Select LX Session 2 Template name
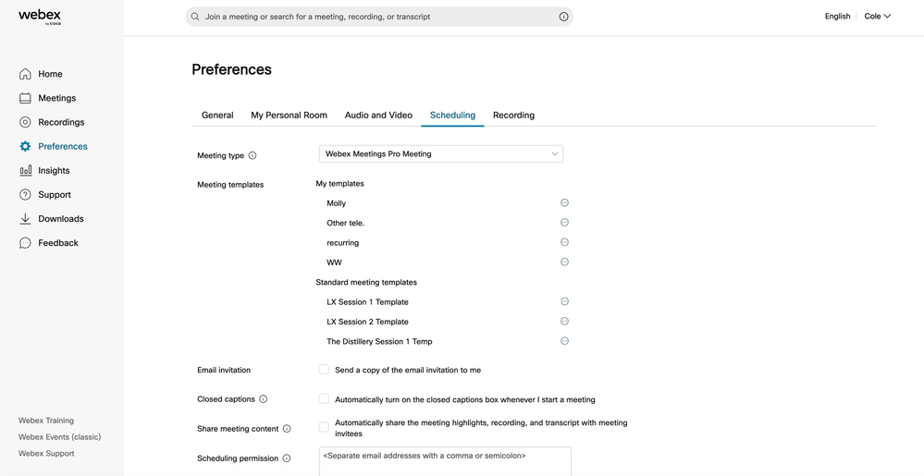This screenshot has height=476, width=924. click(368, 322)
